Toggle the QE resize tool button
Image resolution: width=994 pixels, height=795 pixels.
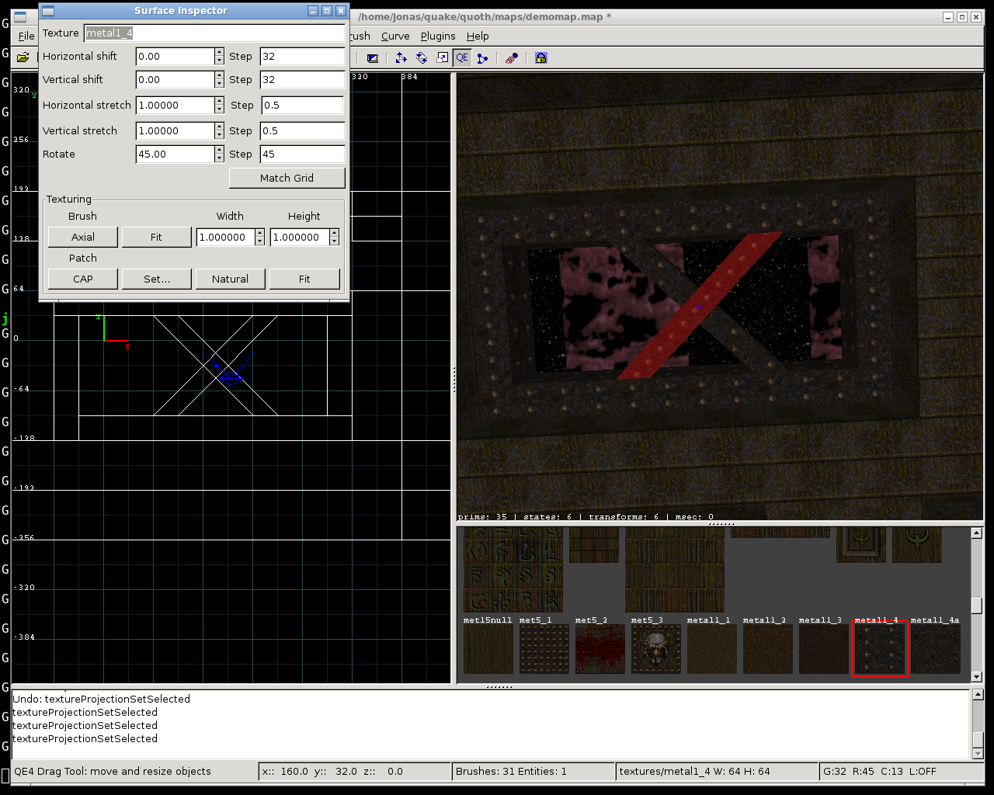point(462,58)
